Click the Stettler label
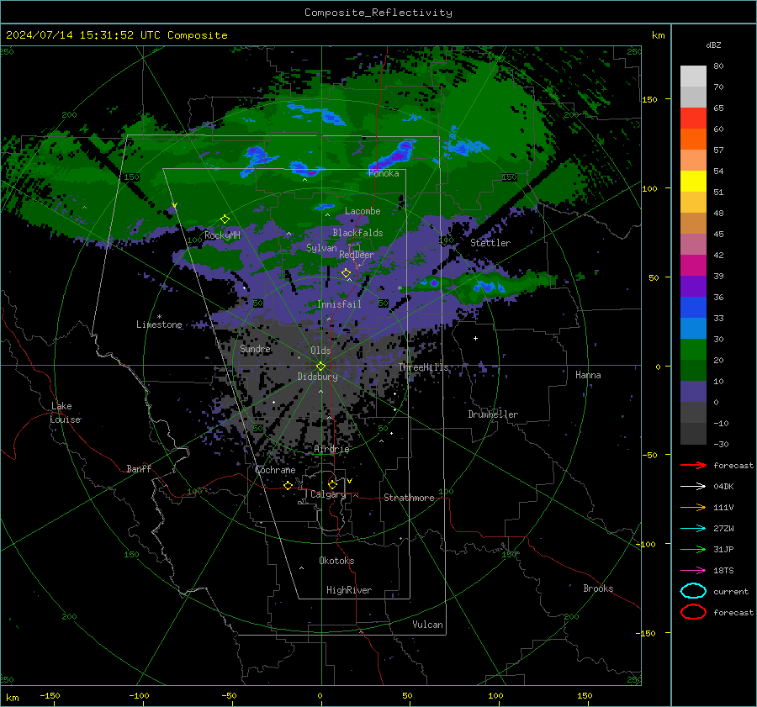Screen dimensions: 757x707 click(490, 243)
